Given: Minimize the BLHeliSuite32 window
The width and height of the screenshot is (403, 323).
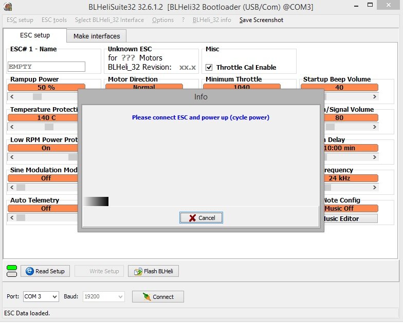Looking at the screenshot, I should coord(356,6).
